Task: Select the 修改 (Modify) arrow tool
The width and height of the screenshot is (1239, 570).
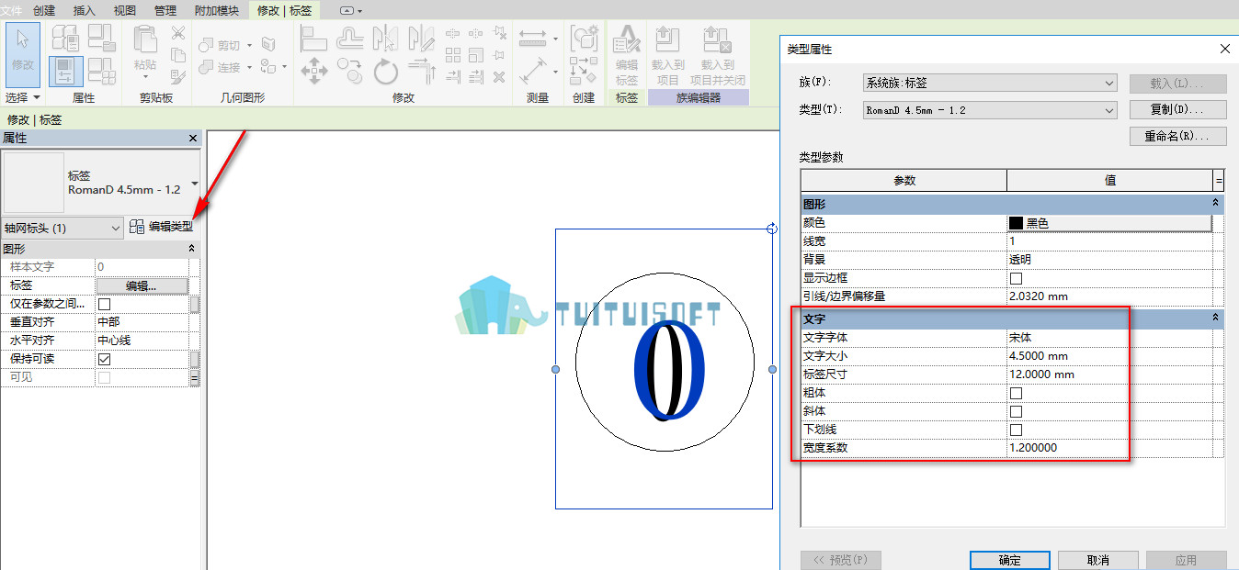Action: 22,53
